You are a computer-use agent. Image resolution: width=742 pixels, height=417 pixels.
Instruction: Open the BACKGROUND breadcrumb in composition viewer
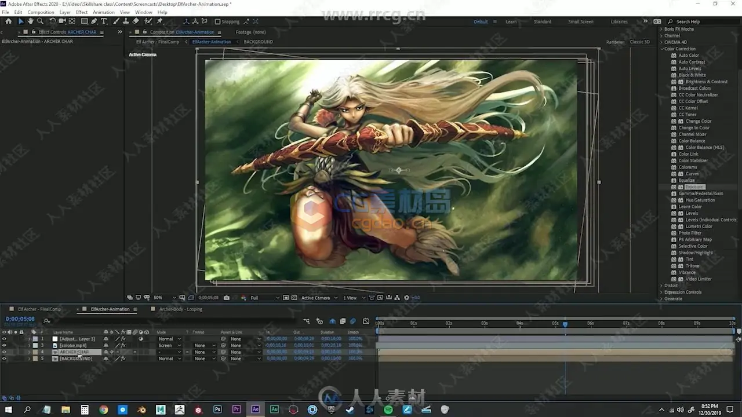coord(258,42)
